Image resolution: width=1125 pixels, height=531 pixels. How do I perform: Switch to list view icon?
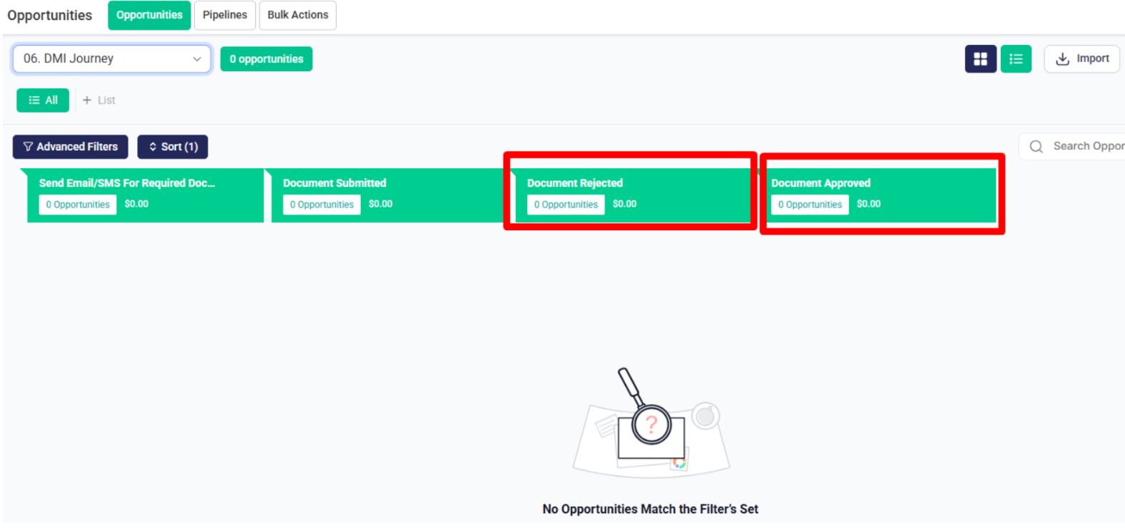pyautogui.click(x=1016, y=59)
